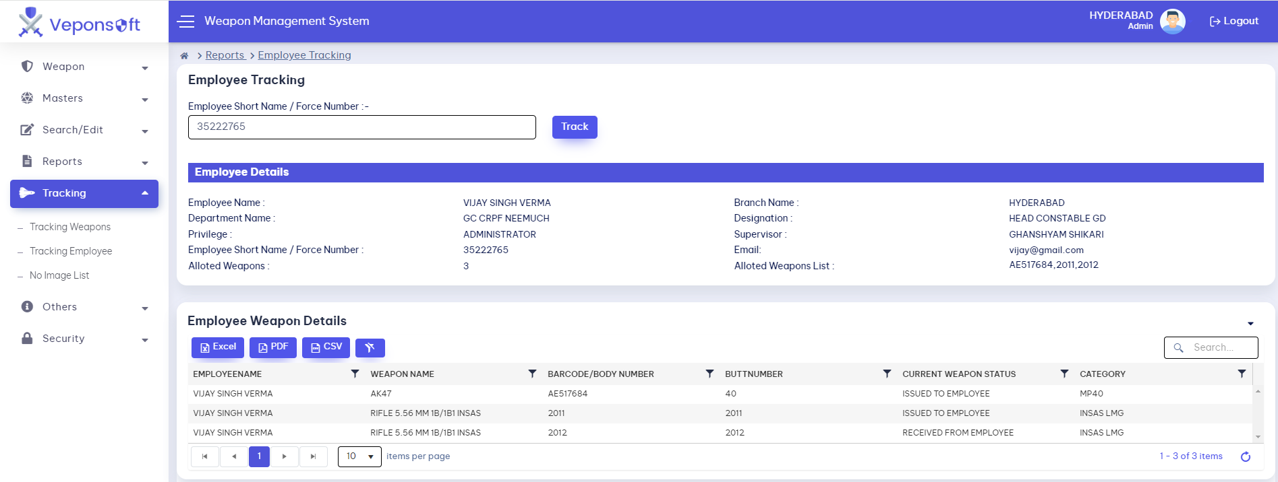Filter the CURRENT WEAPON STATUS column

click(1064, 374)
